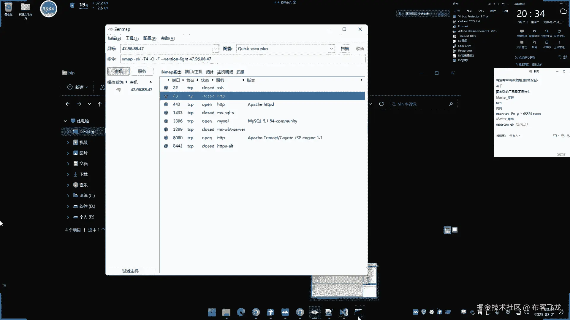Viewport: 570px width, 320px height.
Task: Click the nmap command input field
Action: point(242,59)
